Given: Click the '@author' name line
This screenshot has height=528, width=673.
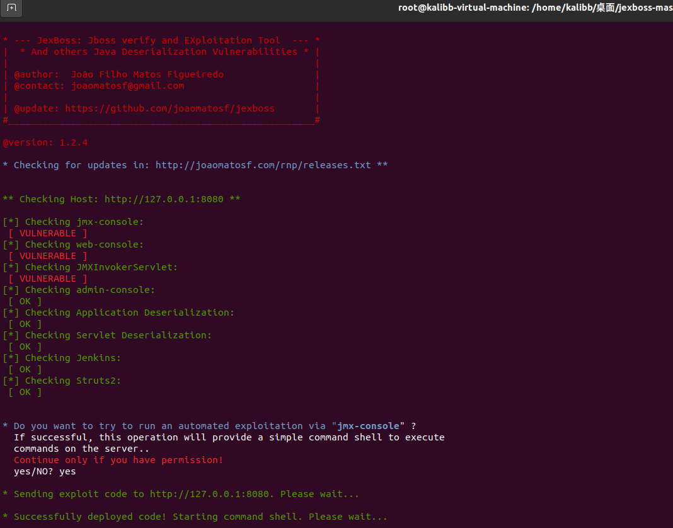Looking at the screenshot, I should click(x=119, y=75).
